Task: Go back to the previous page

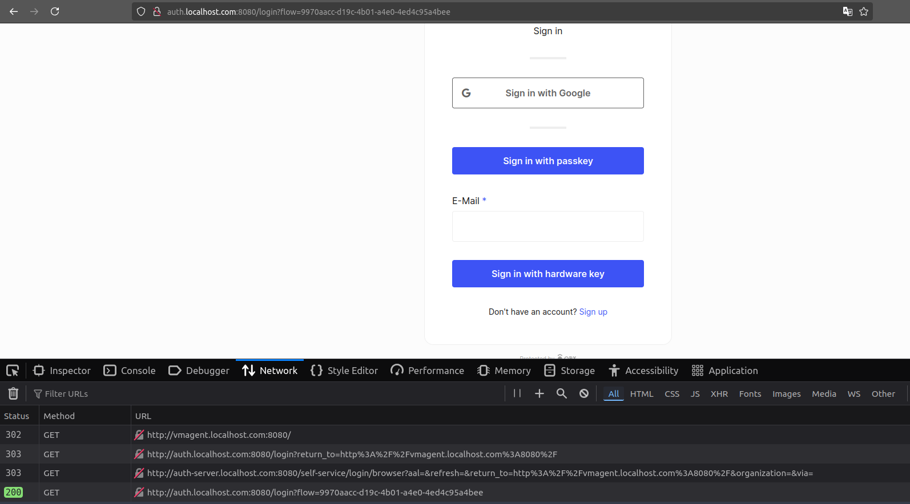Action: click(14, 11)
